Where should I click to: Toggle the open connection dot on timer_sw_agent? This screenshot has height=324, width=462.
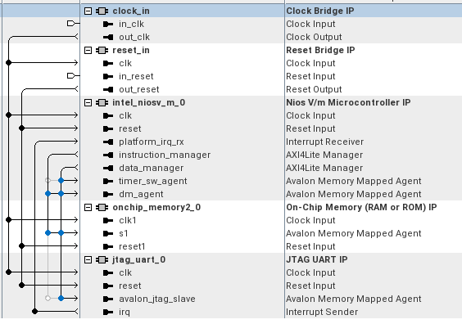[48, 180]
